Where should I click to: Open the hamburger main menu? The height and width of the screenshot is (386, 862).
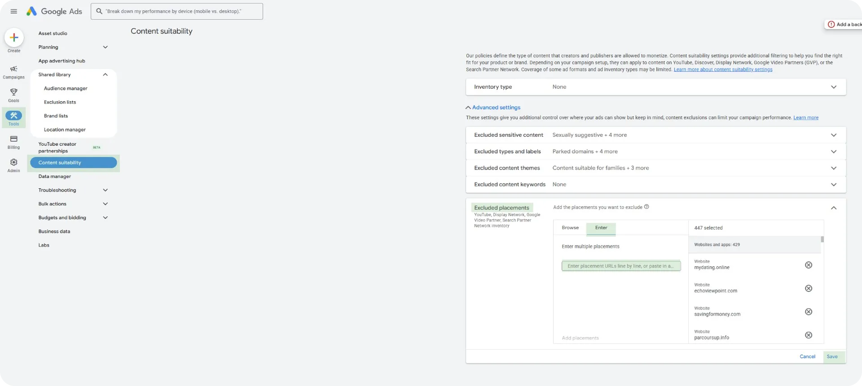coord(13,11)
